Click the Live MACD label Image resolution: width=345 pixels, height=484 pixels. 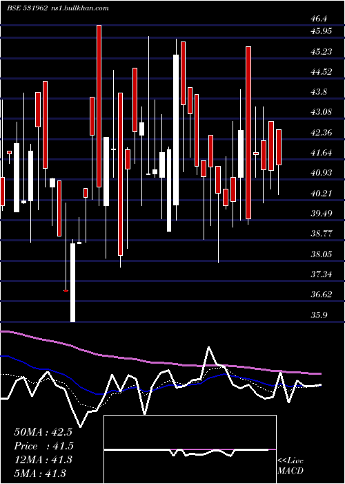(x=290, y=465)
